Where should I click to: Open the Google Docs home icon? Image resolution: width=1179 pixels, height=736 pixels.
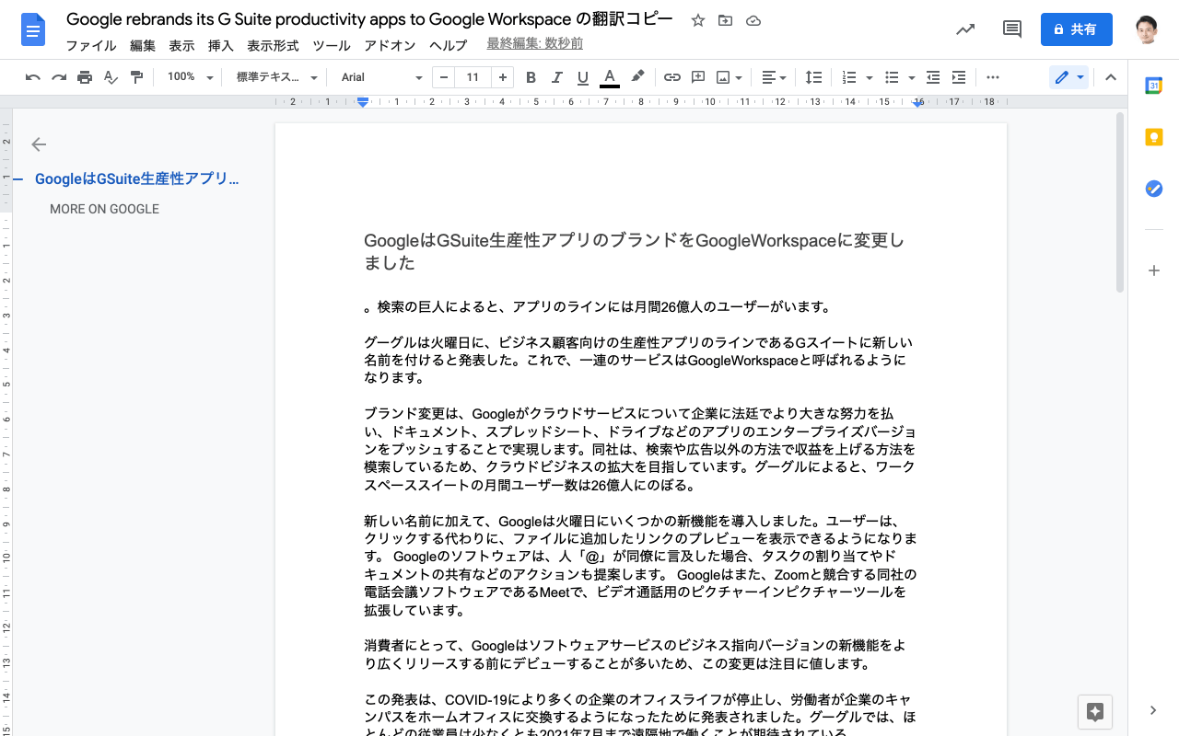click(x=33, y=29)
